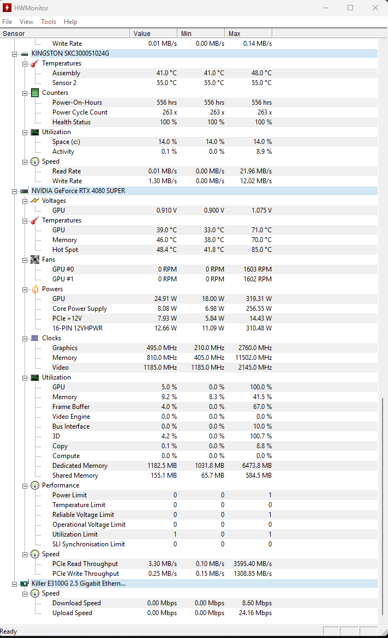Image resolution: width=388 pixels, height=638 pixels.
Task: Click the Kingston SSD drive icon
Action: click(x=24, y=53)
